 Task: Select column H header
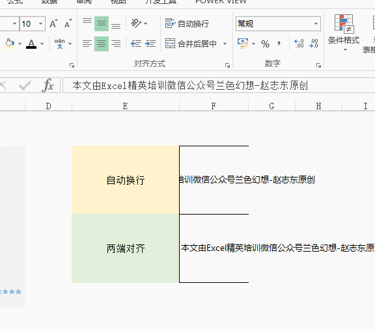[318, 106]
